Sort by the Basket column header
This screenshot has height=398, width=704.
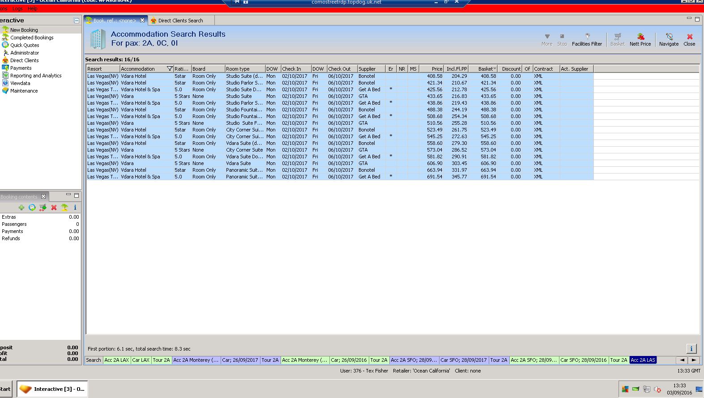tap(483, 69)
